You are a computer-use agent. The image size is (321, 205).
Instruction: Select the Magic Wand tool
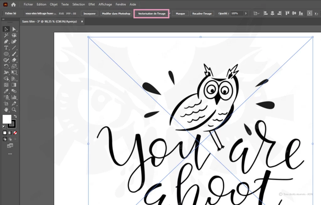[x=6, y=35]
